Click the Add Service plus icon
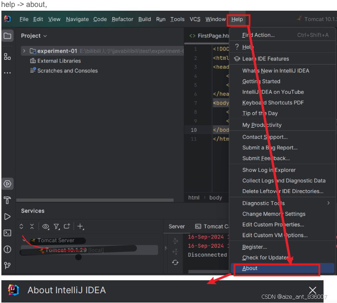337x303 pixels. (80, 226)
